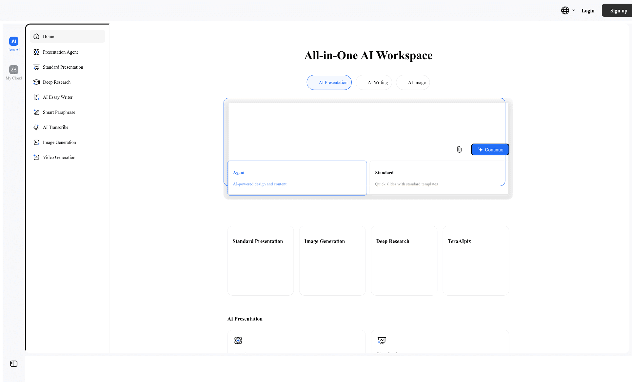
Task: Click the Login link
Action: tap(588, 10)
